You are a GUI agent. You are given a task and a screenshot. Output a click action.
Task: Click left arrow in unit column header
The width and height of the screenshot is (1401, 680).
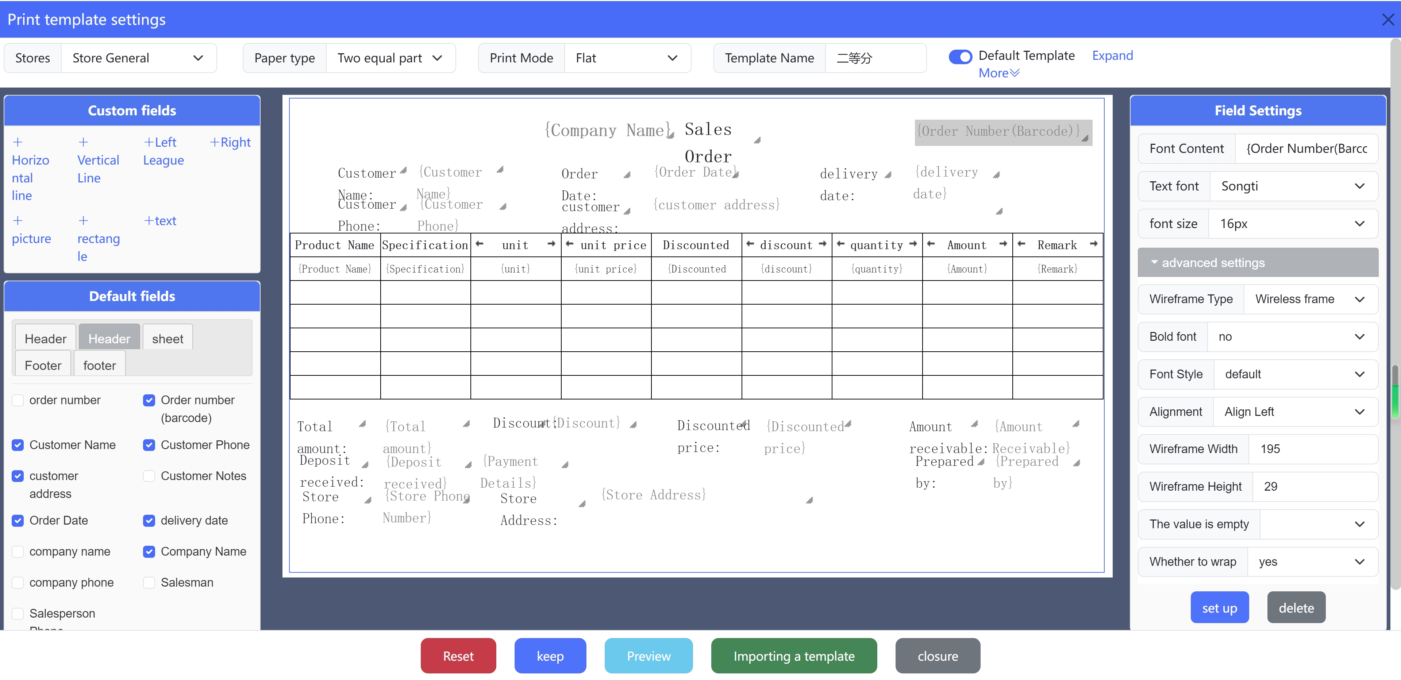[x=479, y=244]
